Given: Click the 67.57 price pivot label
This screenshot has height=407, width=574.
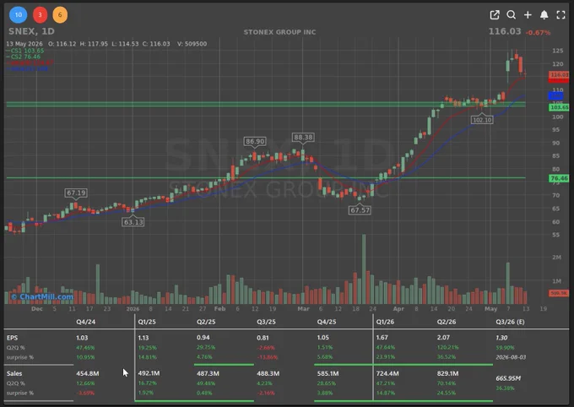Looking at the screenshot, I should (x=360, y=210).
